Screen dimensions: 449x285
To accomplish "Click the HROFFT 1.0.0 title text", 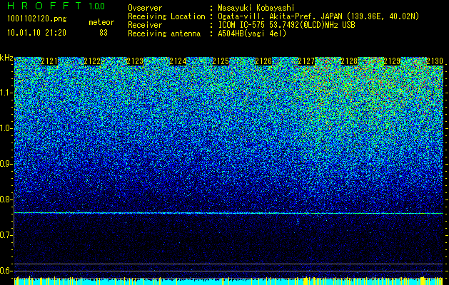I will pyautogui.click(x=56, y=6).
